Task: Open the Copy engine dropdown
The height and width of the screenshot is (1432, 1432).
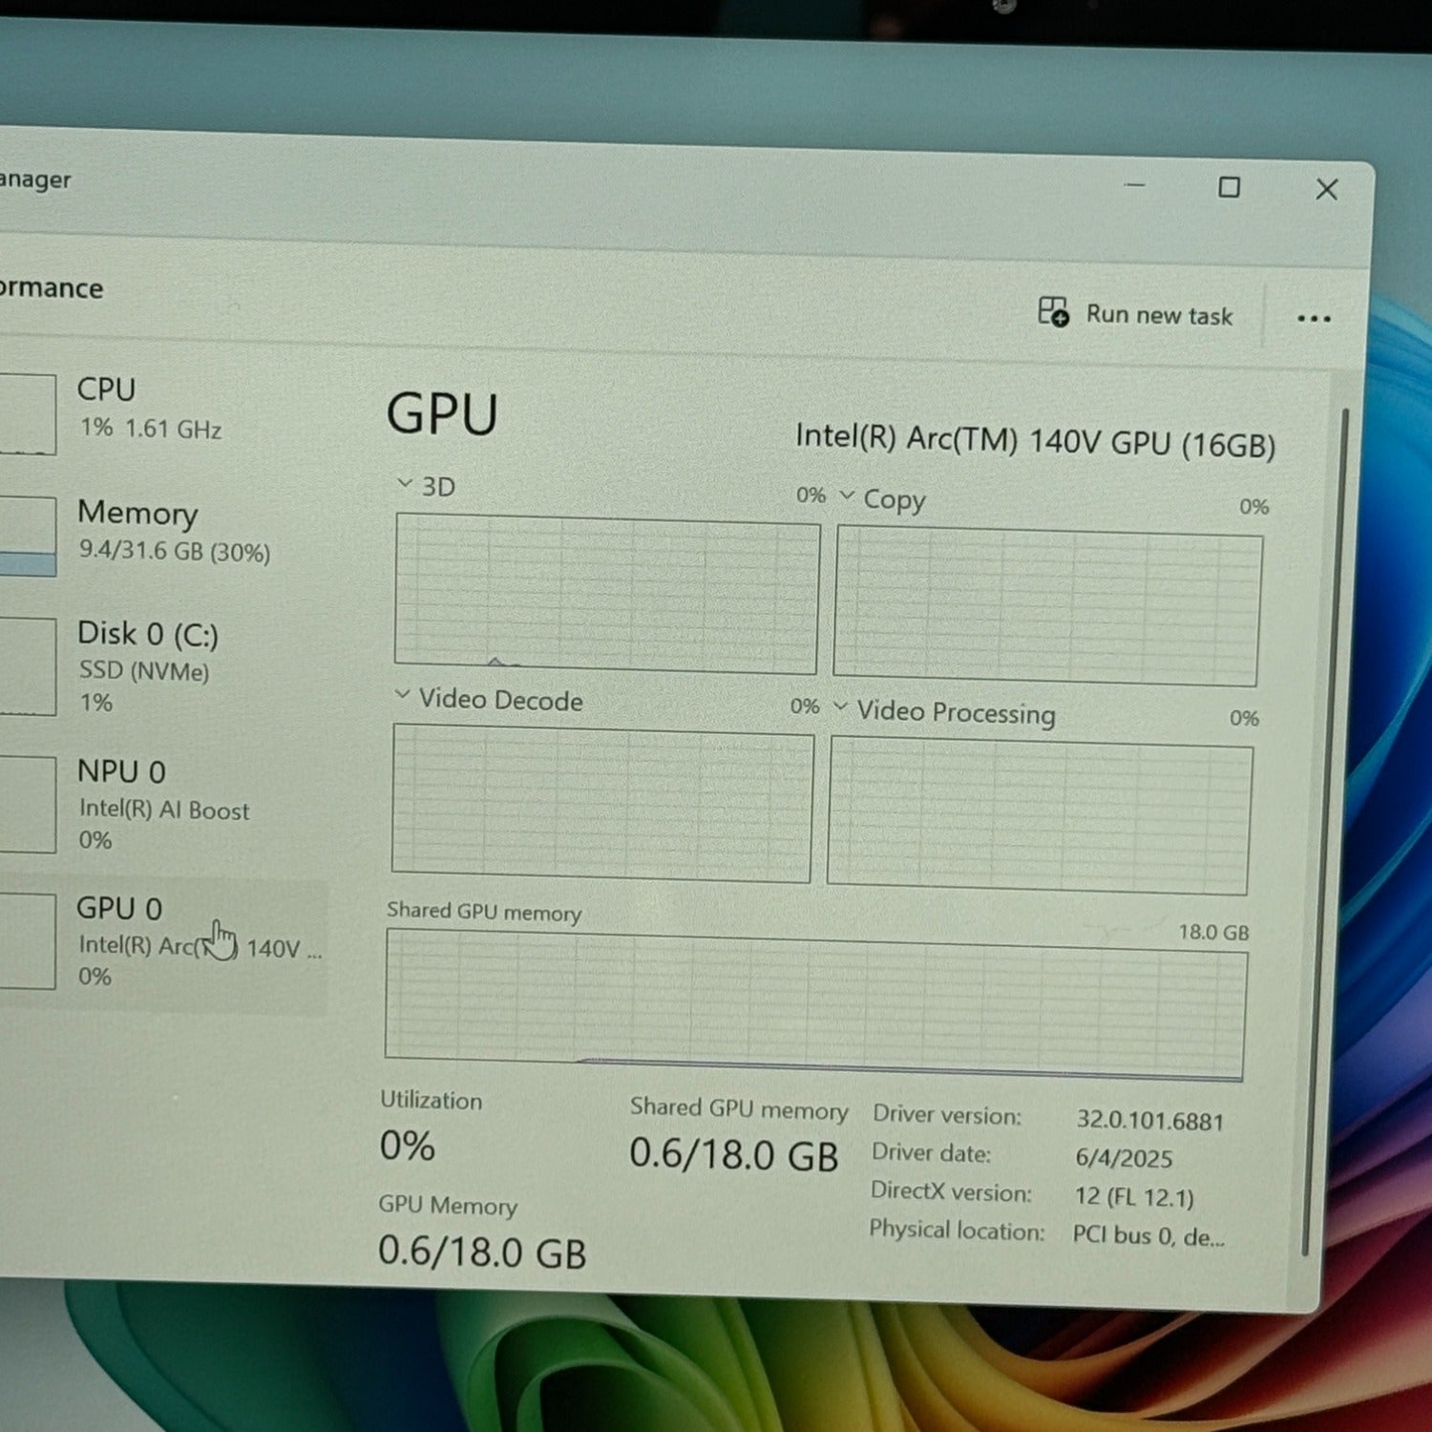Action: coord(847,495)
